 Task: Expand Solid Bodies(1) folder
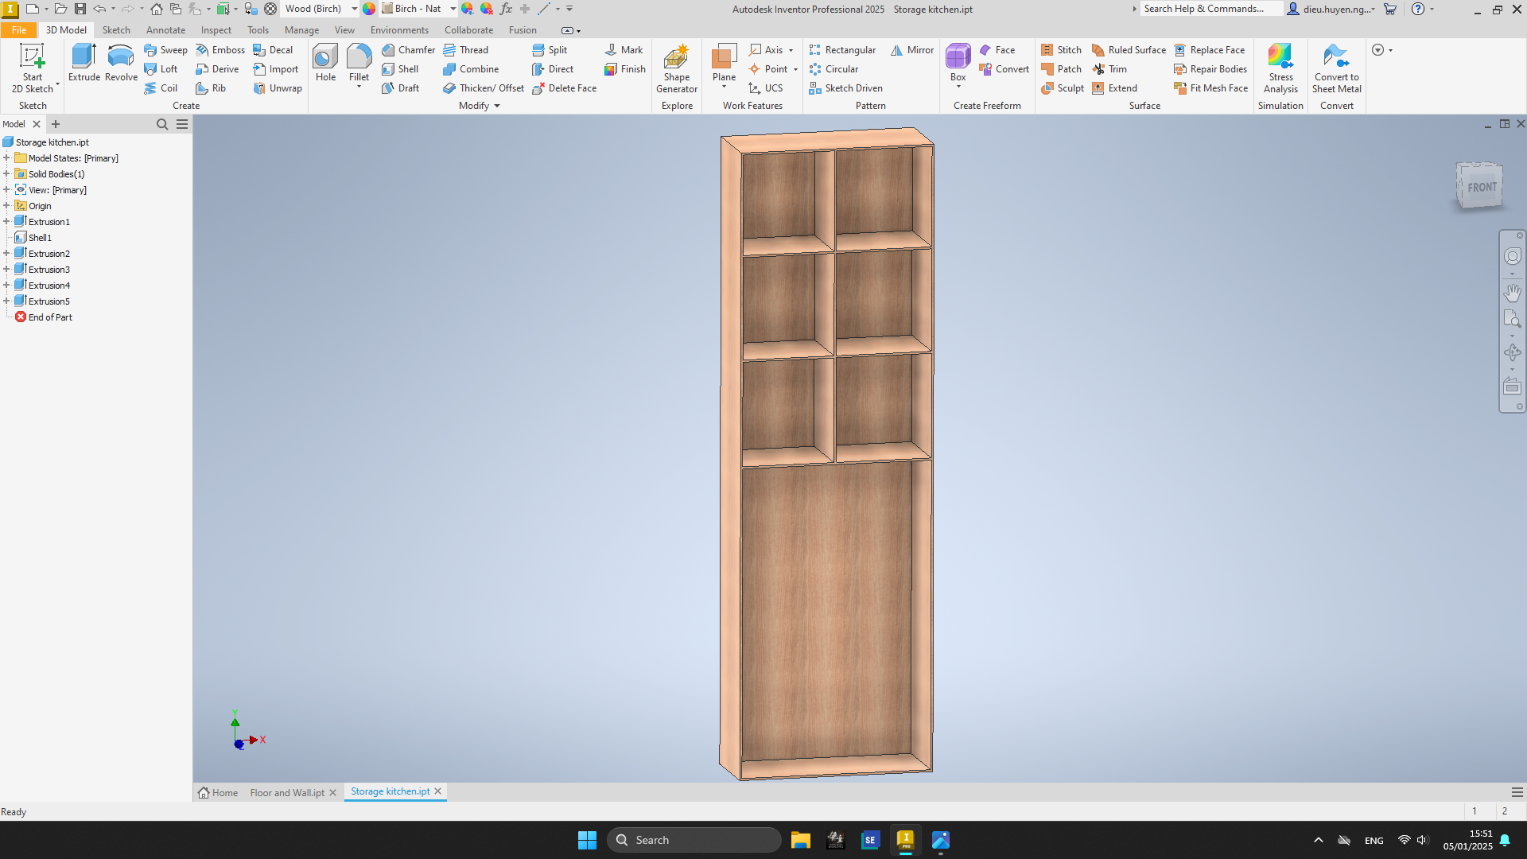click(x=6, y=173)
